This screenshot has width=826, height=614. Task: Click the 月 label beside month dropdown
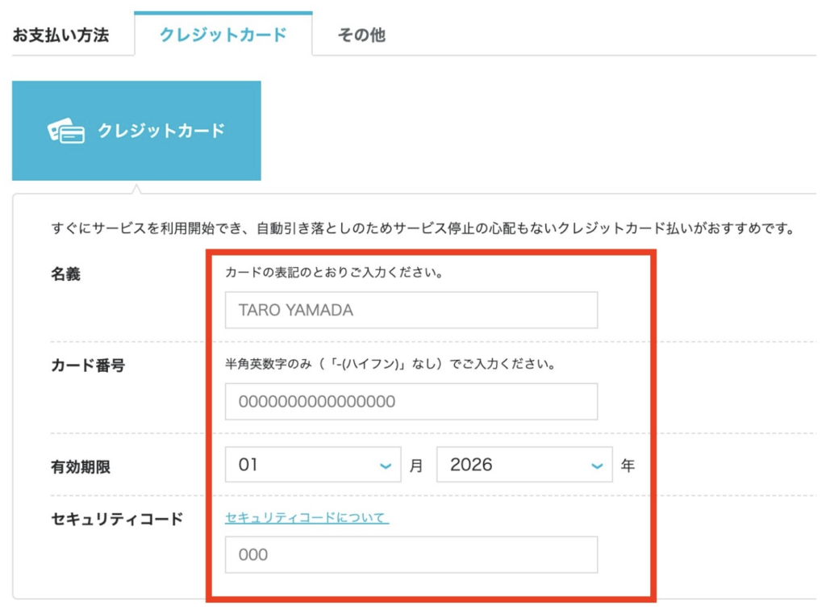[x=416, y=466]
